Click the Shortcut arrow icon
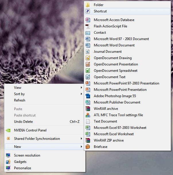This screenshot has width=173, height=175. click(x=88, y=11)
